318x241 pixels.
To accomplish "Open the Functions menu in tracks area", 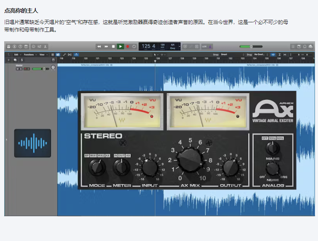I will tap(30, 55).
